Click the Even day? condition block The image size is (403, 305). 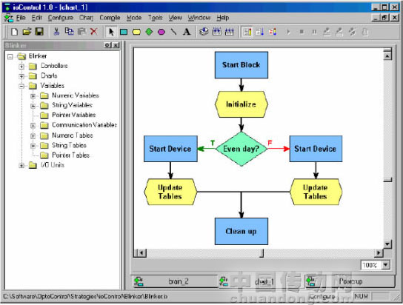(241, 149)
